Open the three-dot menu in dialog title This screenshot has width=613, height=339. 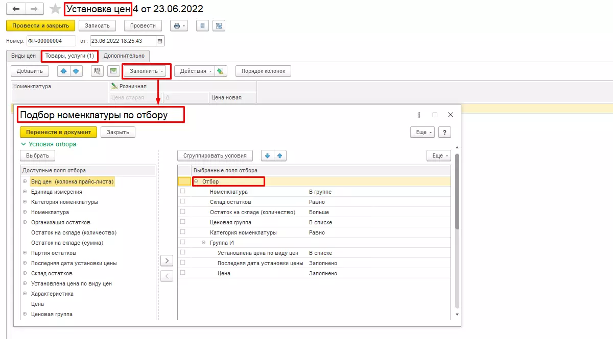[419, 115]
